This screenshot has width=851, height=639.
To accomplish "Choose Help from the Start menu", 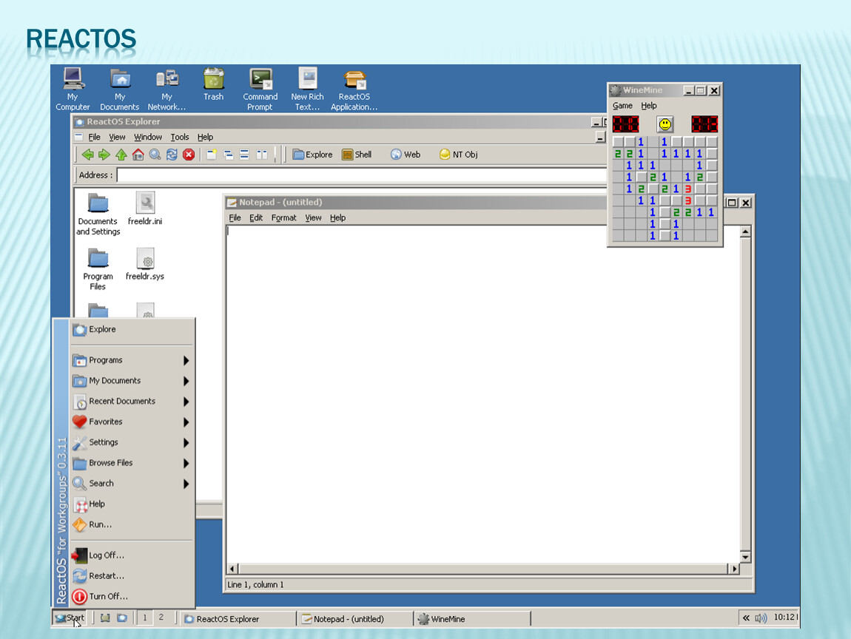I will pyautogui.click(x=132, y=504).
